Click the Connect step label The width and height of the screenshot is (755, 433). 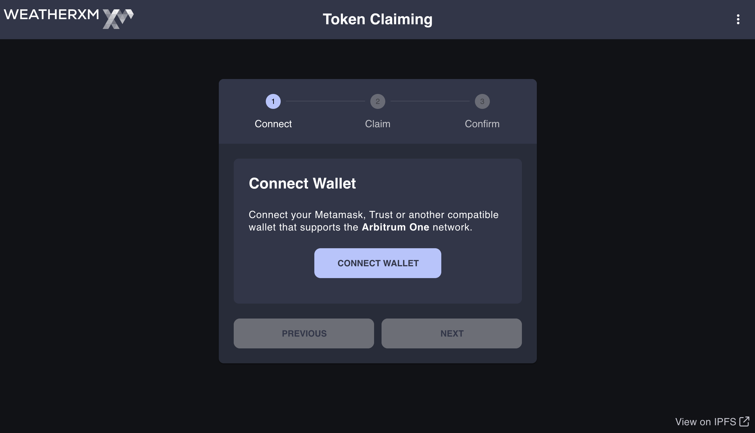273,124
